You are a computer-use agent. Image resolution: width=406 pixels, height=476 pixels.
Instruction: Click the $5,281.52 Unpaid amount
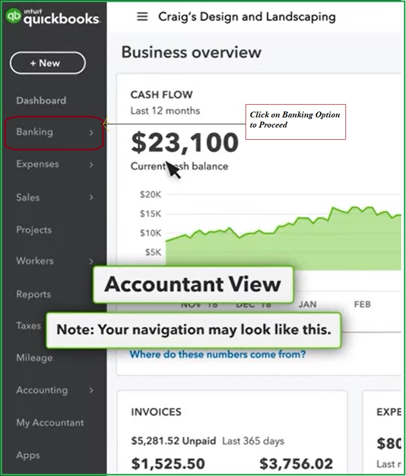(173, 441)
